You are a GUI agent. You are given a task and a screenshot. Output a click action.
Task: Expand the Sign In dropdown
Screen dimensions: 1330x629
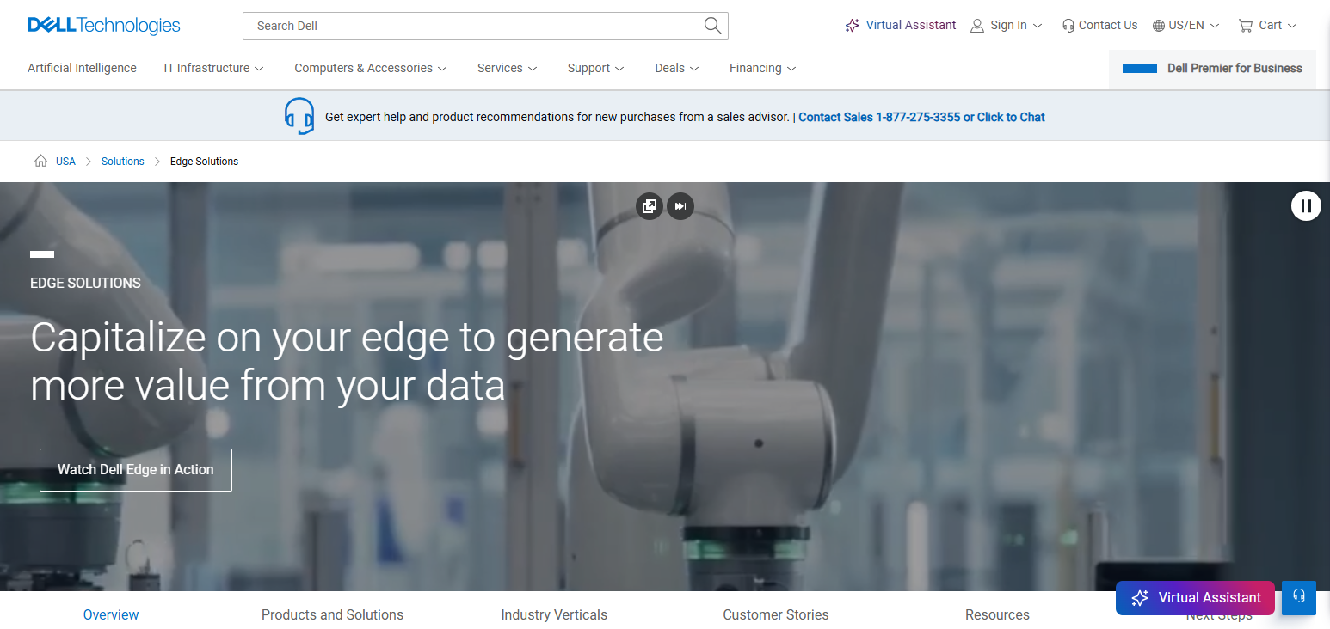[1007, 26]
